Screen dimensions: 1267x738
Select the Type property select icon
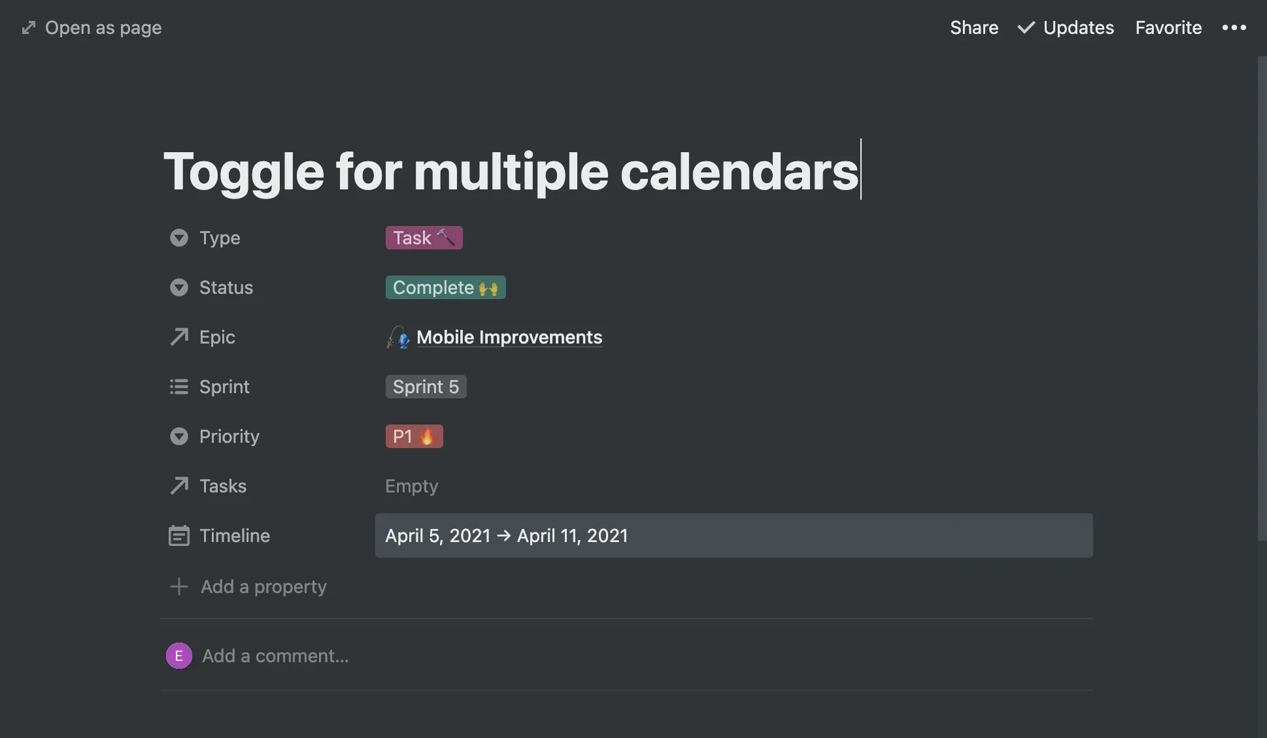point(178,238)
